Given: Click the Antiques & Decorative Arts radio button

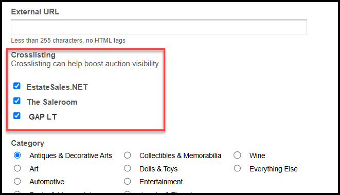Looking at the screenshot, I should (x=17, y=155).
